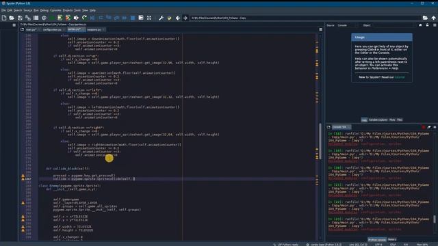Image resolution: width=438 pixels, height=246 pixels.
Task: Stop debugging with blue square
Action: click(133, 18)
